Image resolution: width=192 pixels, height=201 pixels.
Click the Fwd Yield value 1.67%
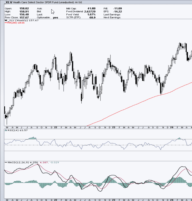tap(91, 14)
